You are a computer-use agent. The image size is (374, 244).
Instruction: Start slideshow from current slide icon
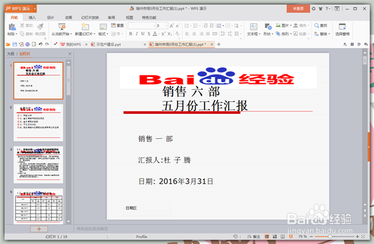(62, 27)
